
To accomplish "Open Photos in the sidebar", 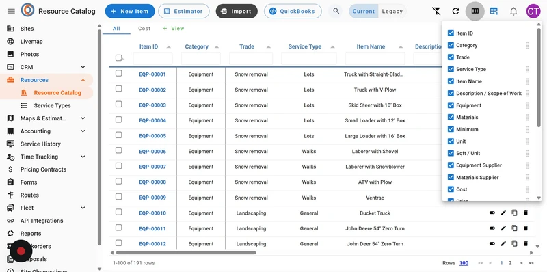I will pyautogui.click(x=29, y=55).
